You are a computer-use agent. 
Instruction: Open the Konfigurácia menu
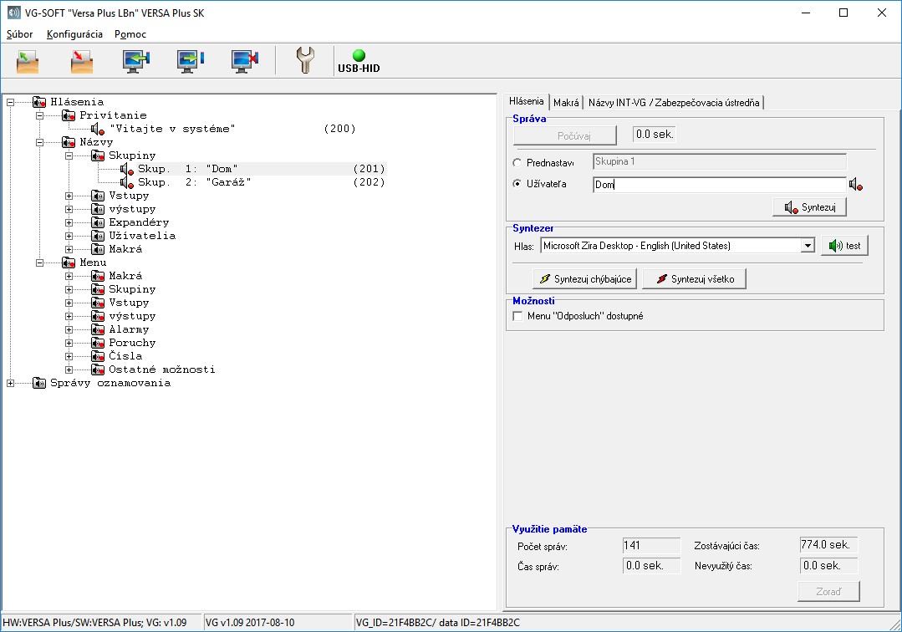(74, 34)
